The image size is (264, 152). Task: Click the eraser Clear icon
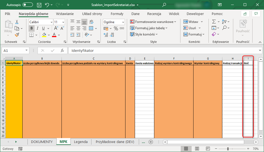[214, 34]
